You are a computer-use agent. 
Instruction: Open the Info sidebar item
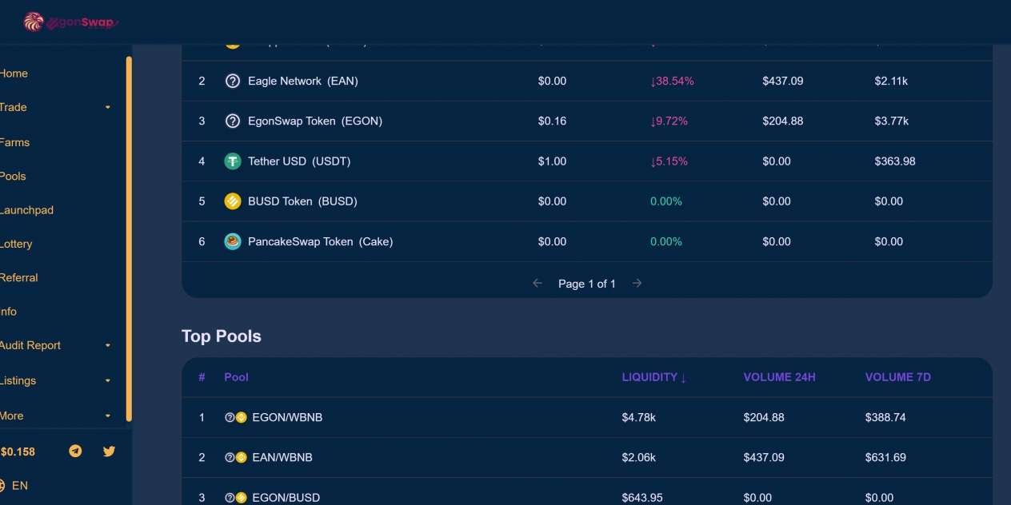8,312
